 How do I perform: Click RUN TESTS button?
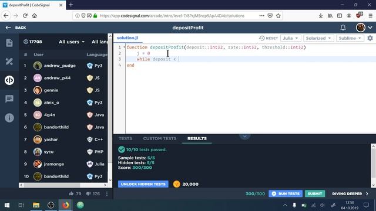[x=286, y=193]
